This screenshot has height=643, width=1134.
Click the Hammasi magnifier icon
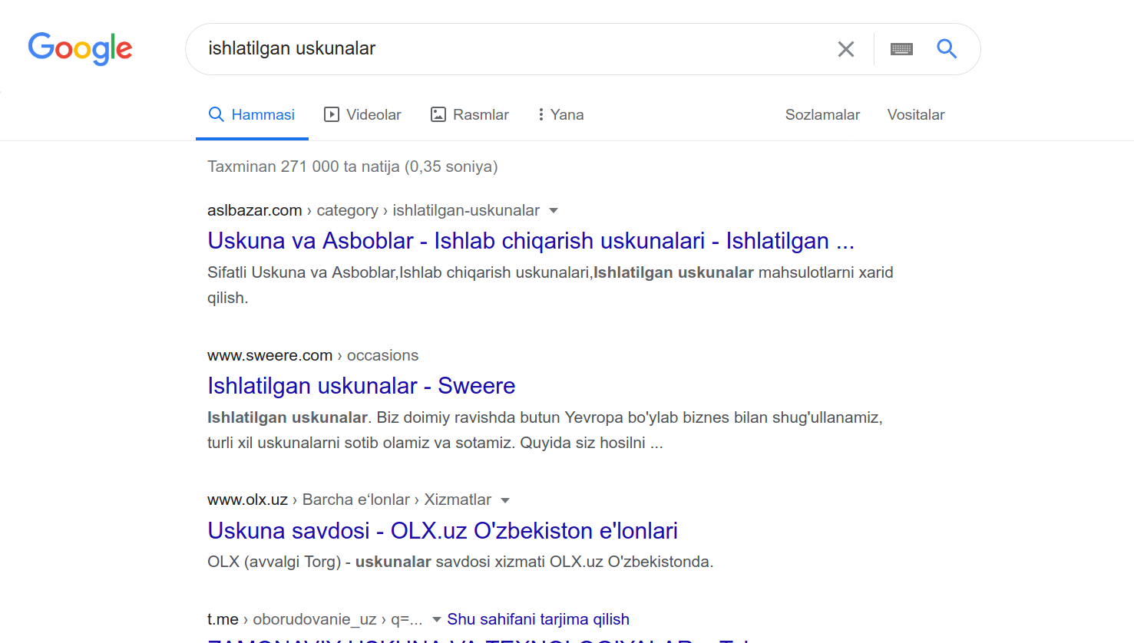click(217, 114)
